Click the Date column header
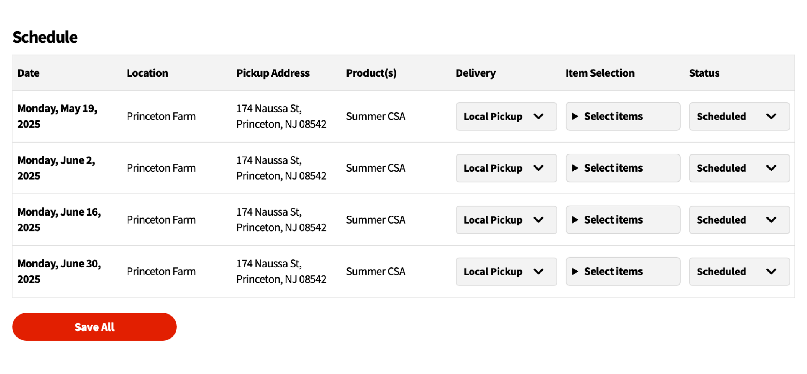The width and height of the screenshot is (807, 374). click(28, 73)
